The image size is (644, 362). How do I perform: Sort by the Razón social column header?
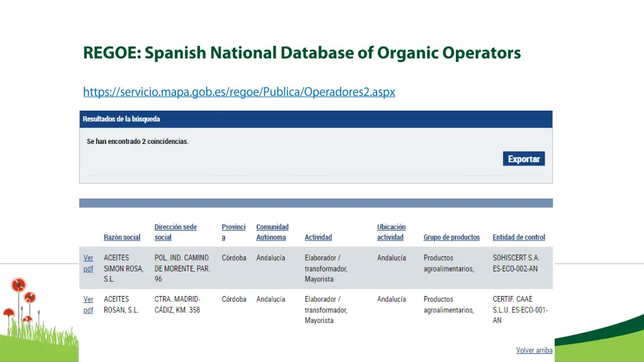click(x=122, y=238)
